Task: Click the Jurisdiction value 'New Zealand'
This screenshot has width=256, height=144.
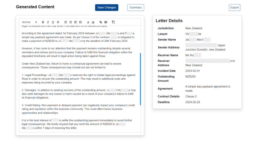Action: pos(194,28)
